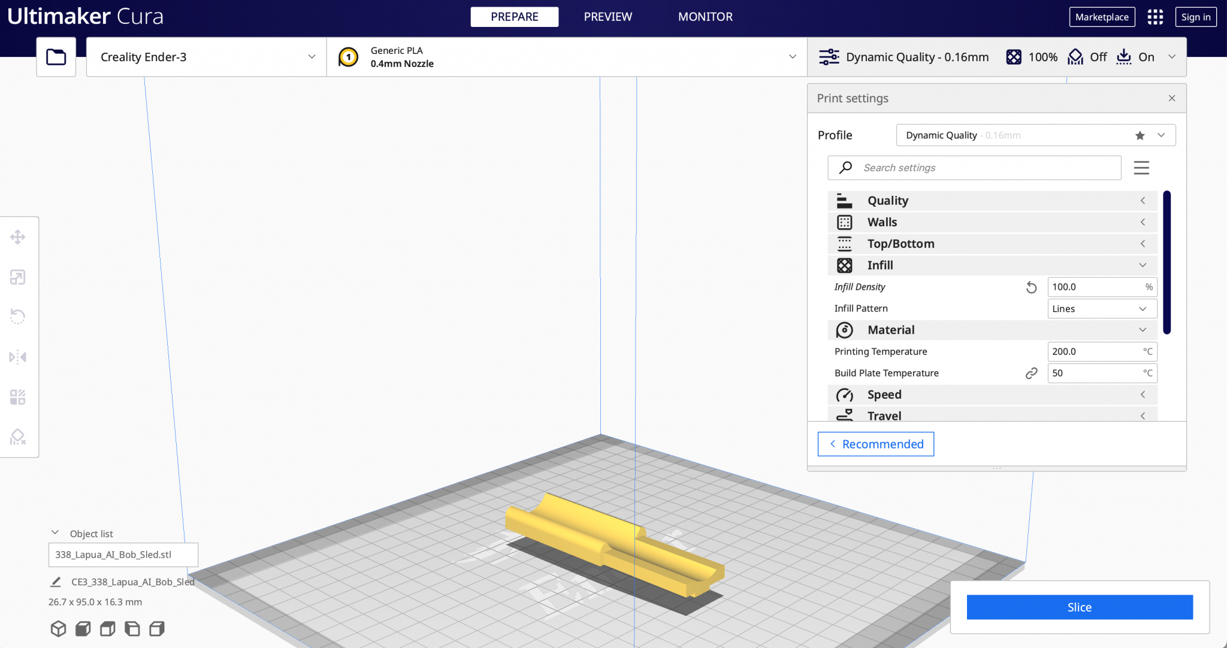Click Sign in
This screenshot has height=648, width=1227.
[1196, 17]
